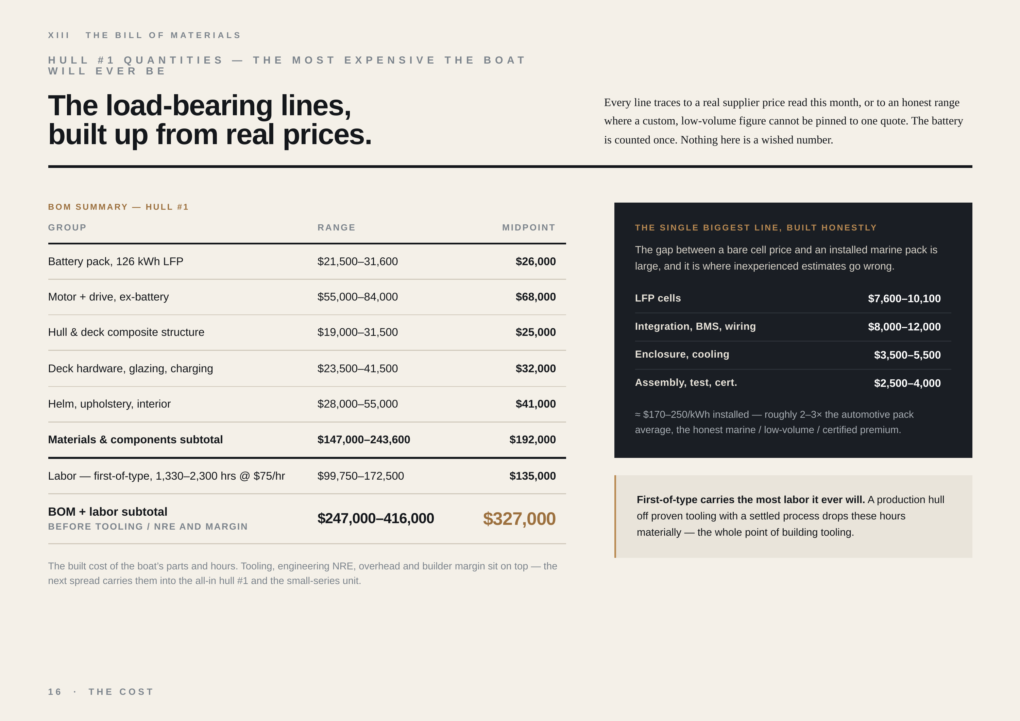Screen dimensions: 1020x721
Task: Select the 'Battery pack, 126 kWh LFP' row label
Action: pos(116,261)
